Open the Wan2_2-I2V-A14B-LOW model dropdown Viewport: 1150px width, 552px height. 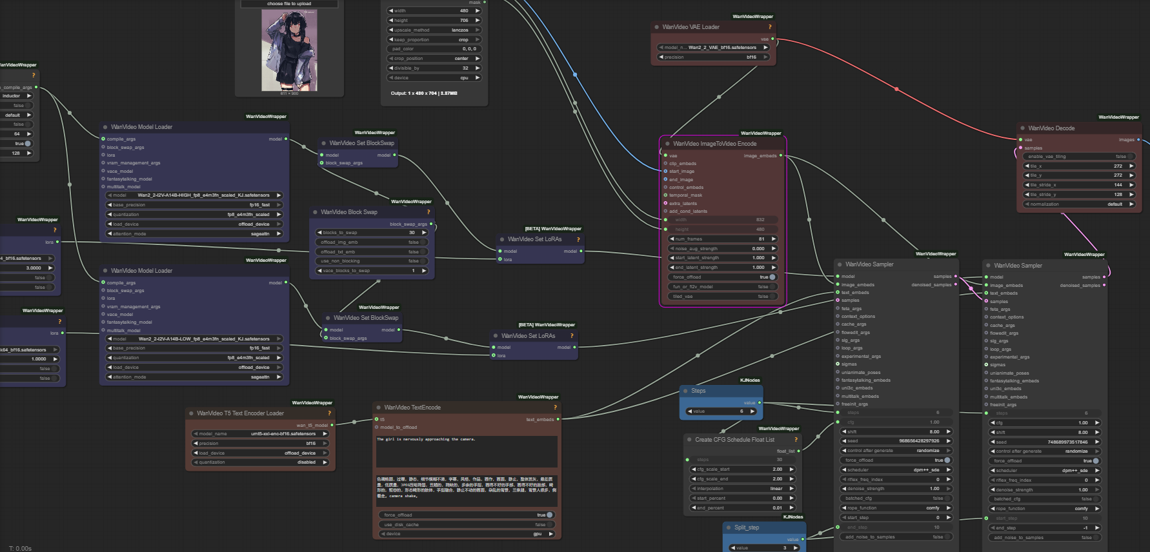(195, 339)
